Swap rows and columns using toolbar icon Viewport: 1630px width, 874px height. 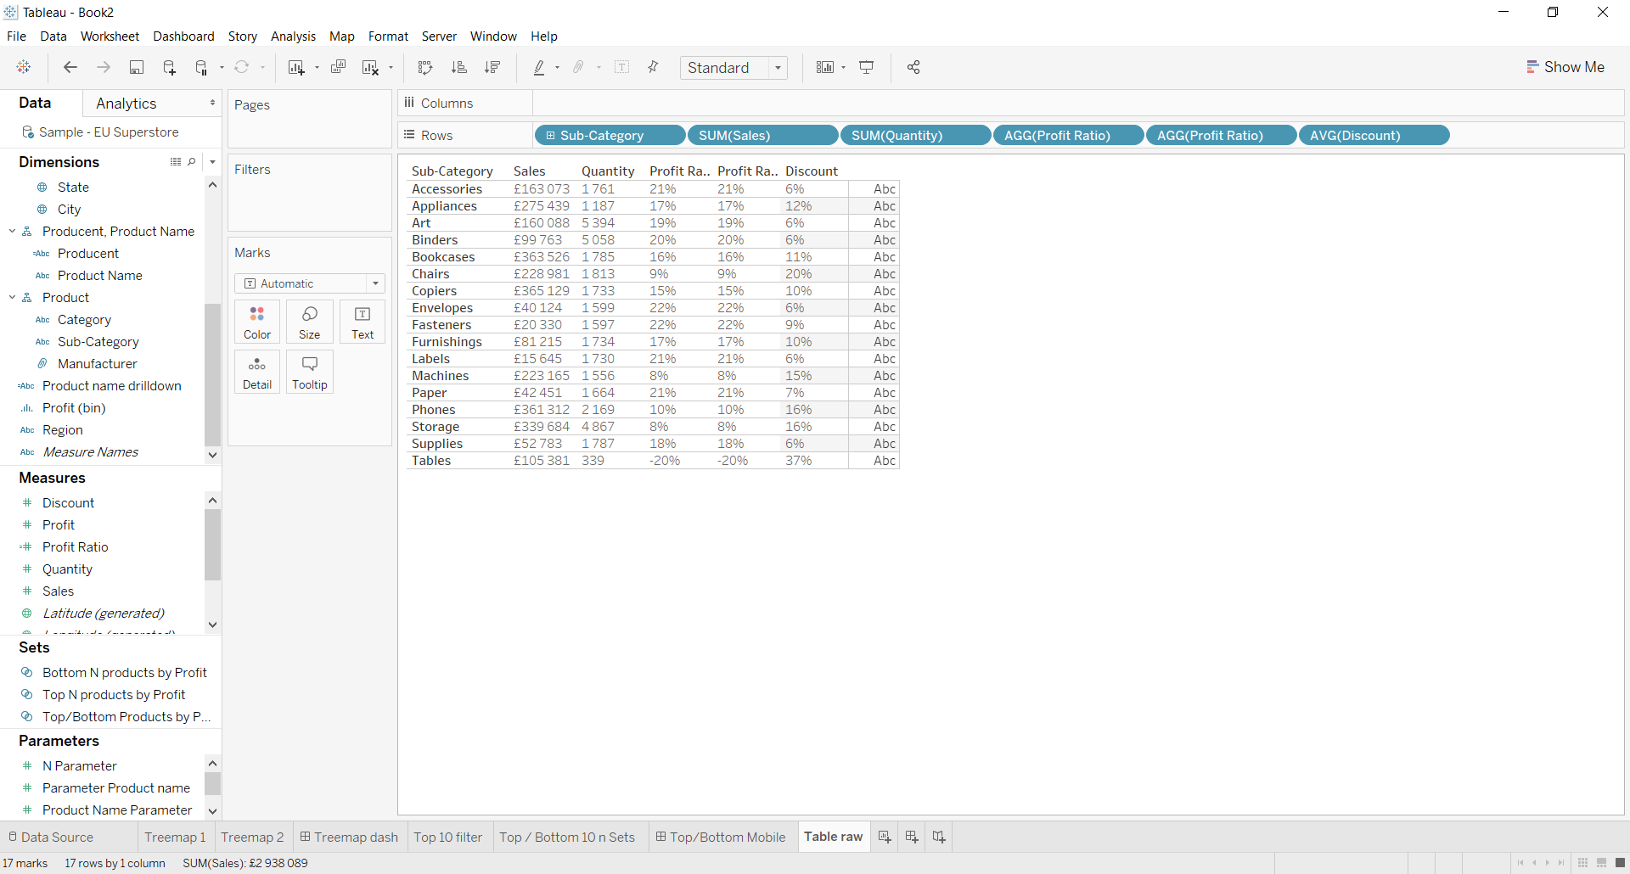click(425, 68)
